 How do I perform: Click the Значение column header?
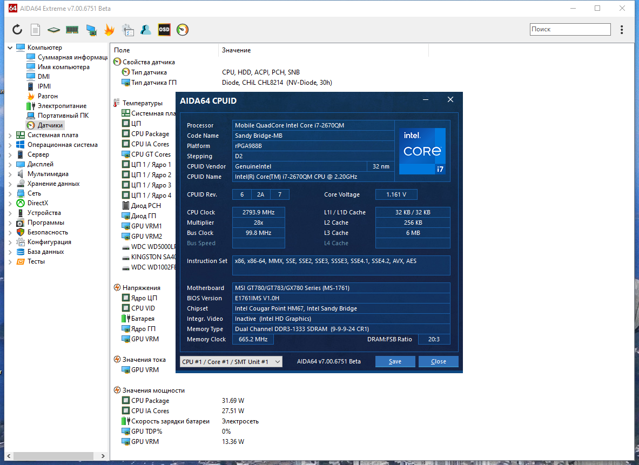[x=324, y=50]
